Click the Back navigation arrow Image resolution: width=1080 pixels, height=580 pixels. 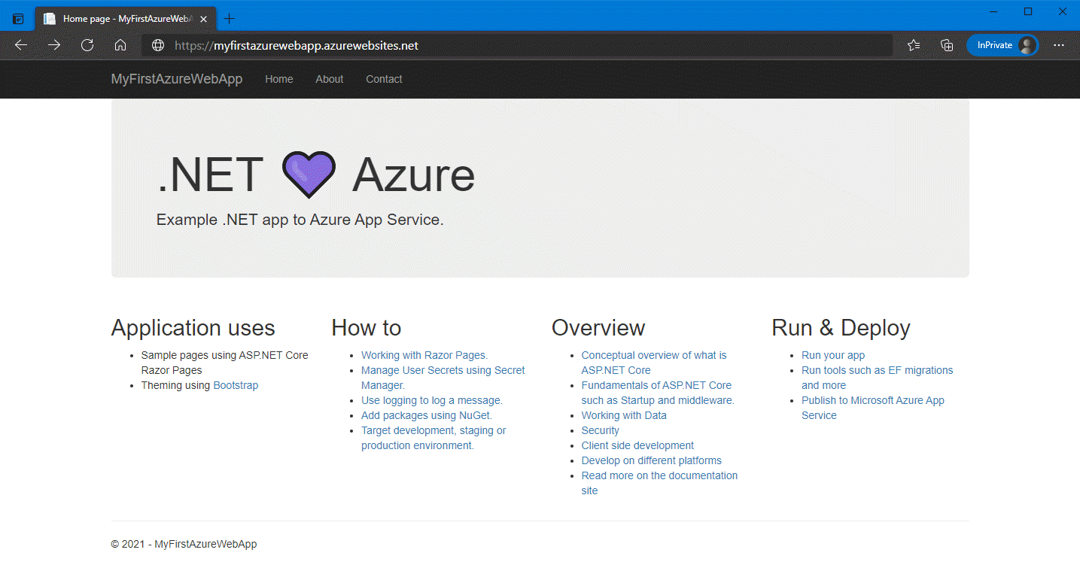point(20,45)
